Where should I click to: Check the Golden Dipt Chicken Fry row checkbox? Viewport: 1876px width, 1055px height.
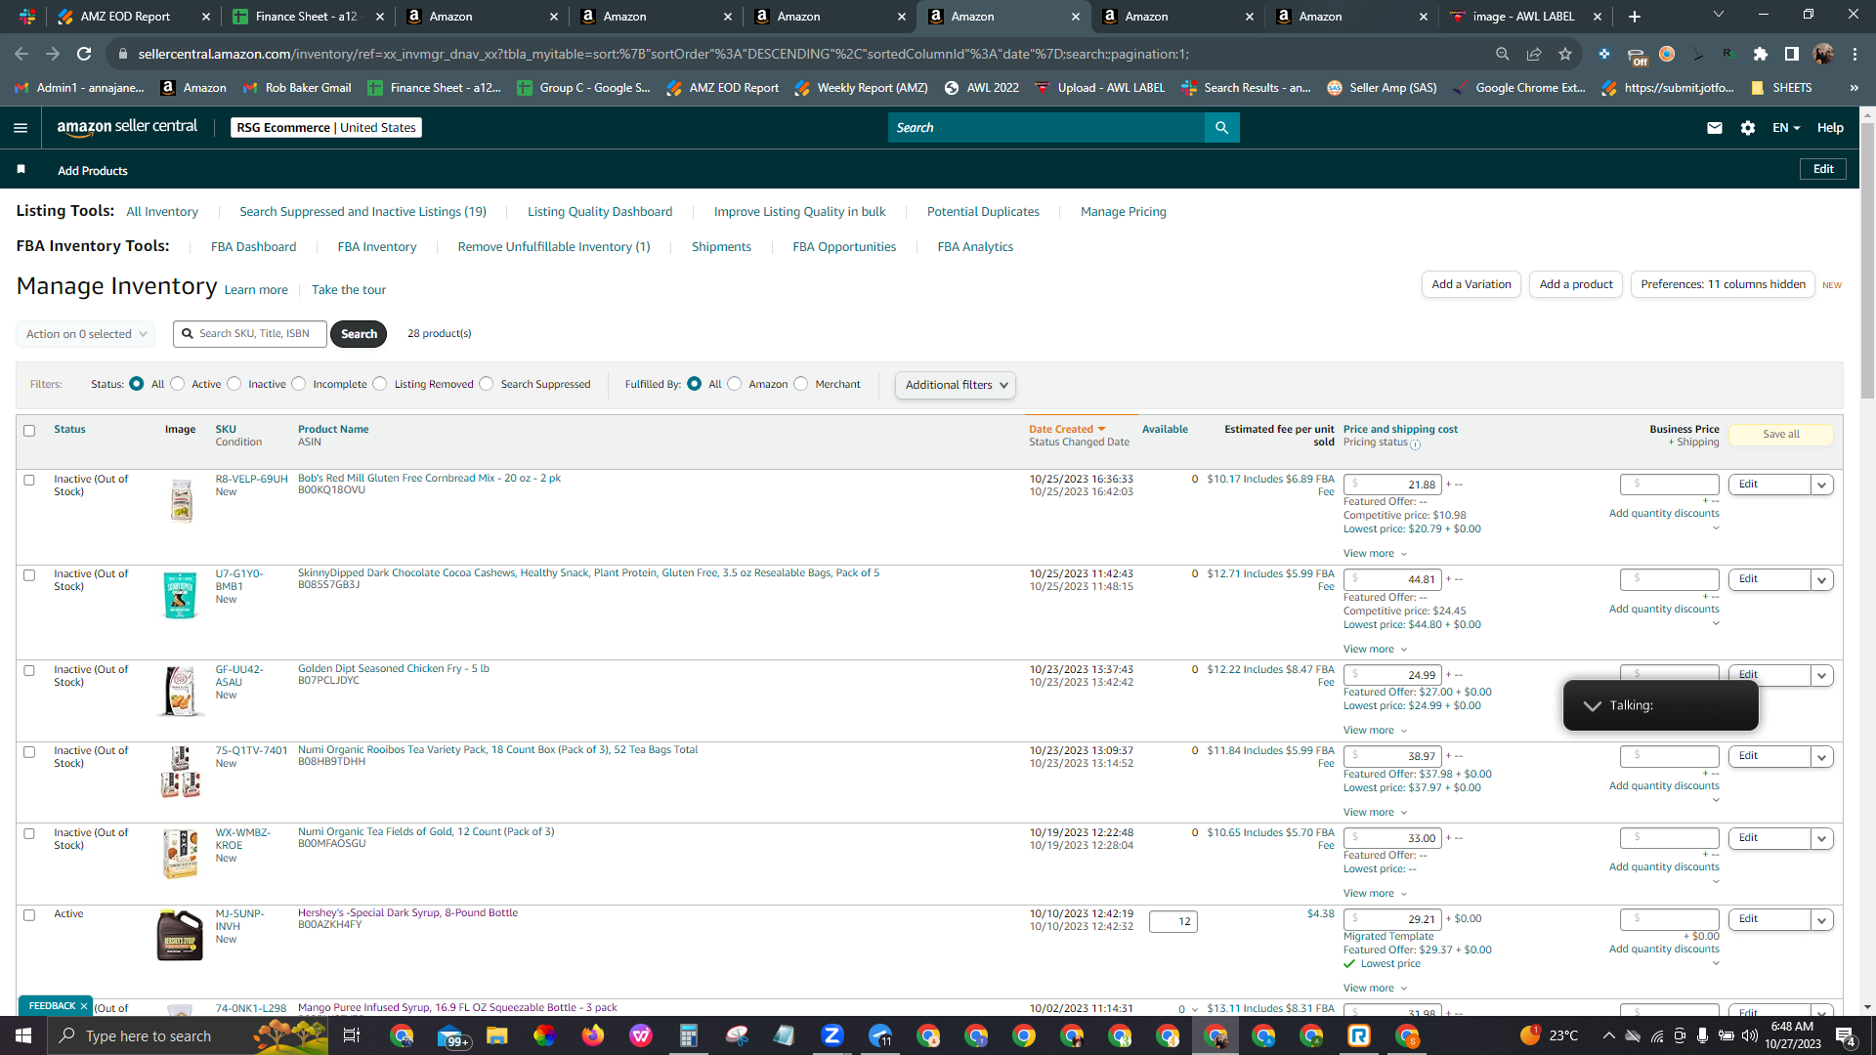pyautogui.click(x=29, y=671)
